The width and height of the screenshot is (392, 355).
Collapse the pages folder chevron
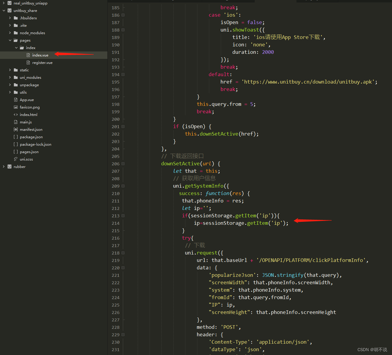pyautogui.click(x=10, y=40)
